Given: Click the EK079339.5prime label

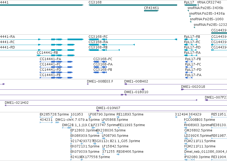Looking at the screenshot, I should (85, 152).
